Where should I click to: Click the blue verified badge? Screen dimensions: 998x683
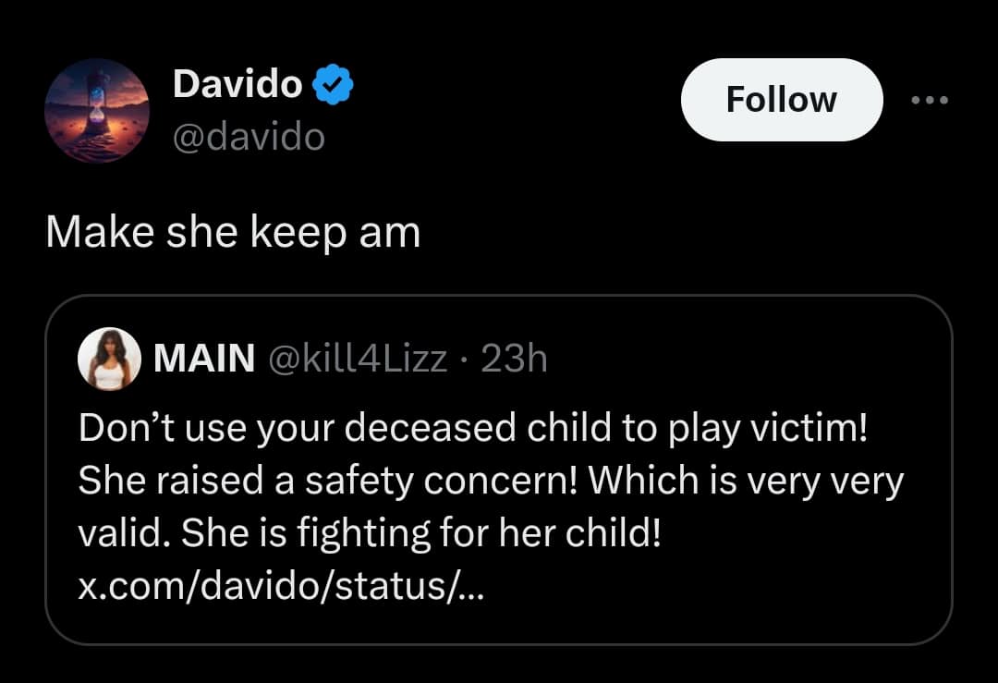click(333, 86)
